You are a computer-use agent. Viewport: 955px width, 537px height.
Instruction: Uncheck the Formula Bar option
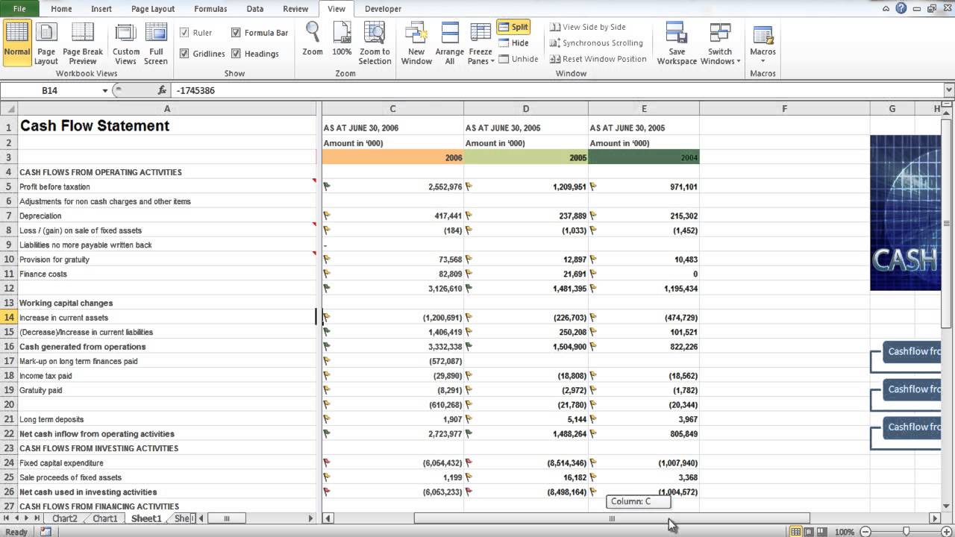pyautogui.click(x=237, y=33)
